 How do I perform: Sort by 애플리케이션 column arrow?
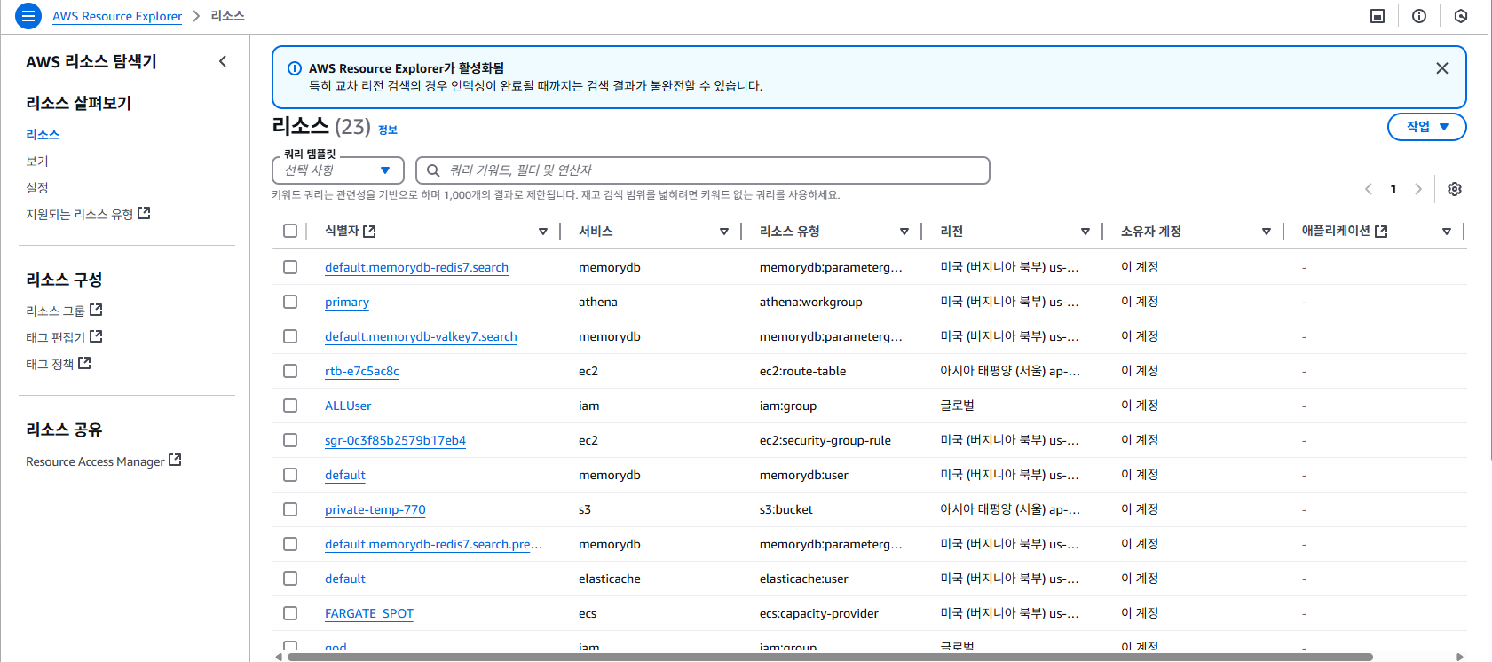tap(1447, 232)
